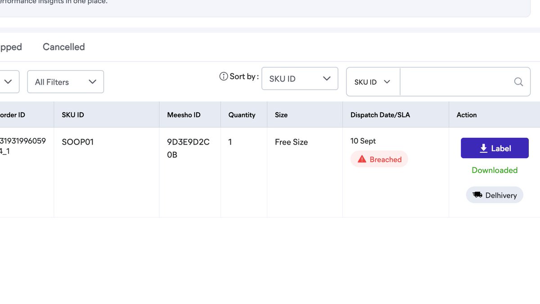Image resolution: width=540 pixels, height=304 pixels.
Task: Click the Breached SLA badge
Action: coord(379,159)
